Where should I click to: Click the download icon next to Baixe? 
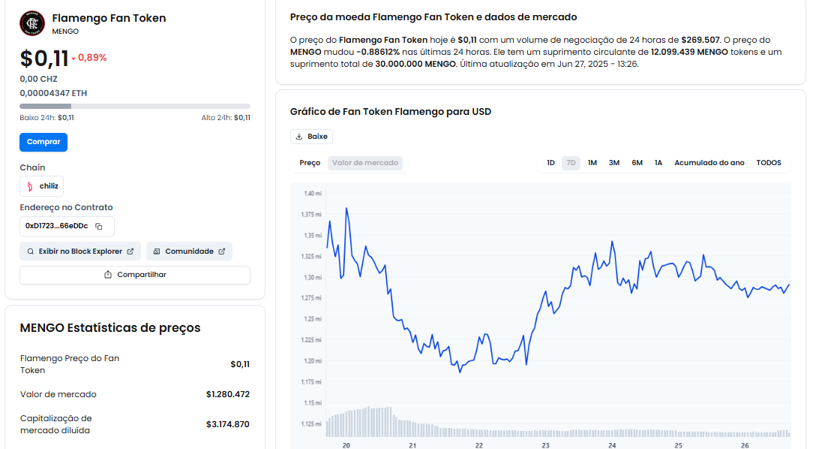pos(299,137)
